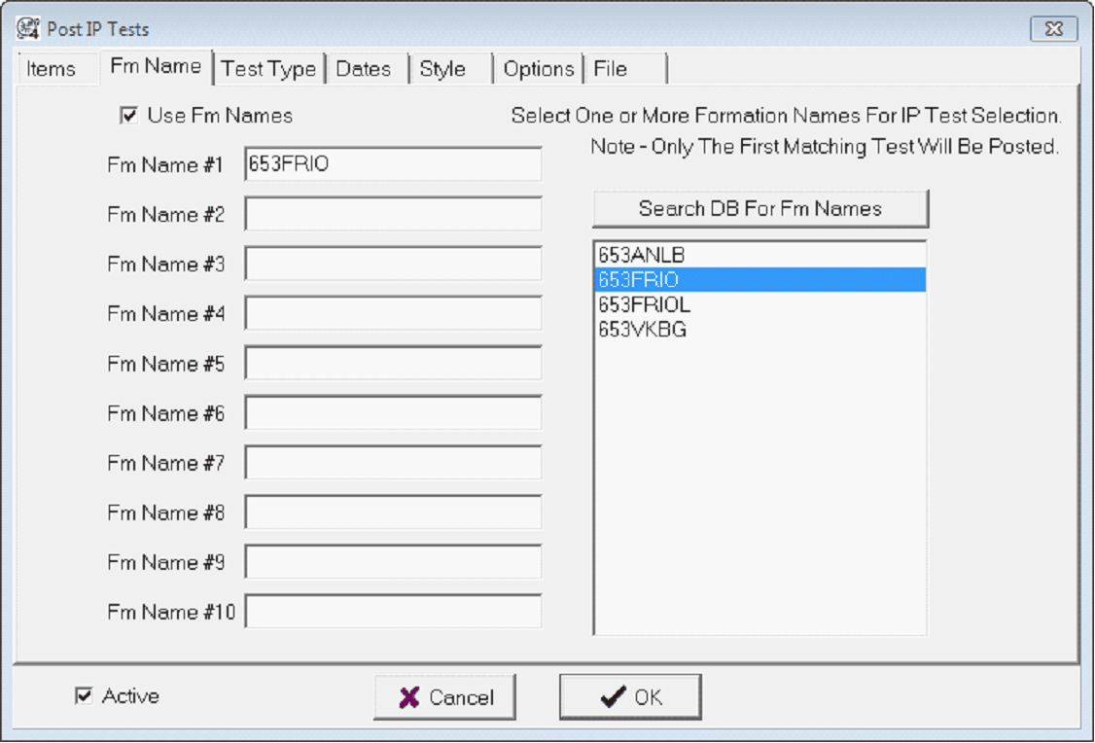This screenshot has width=1095, height=743.
Task: Toggle the Use Fm Names checkbox
Action: coord(128,116)
